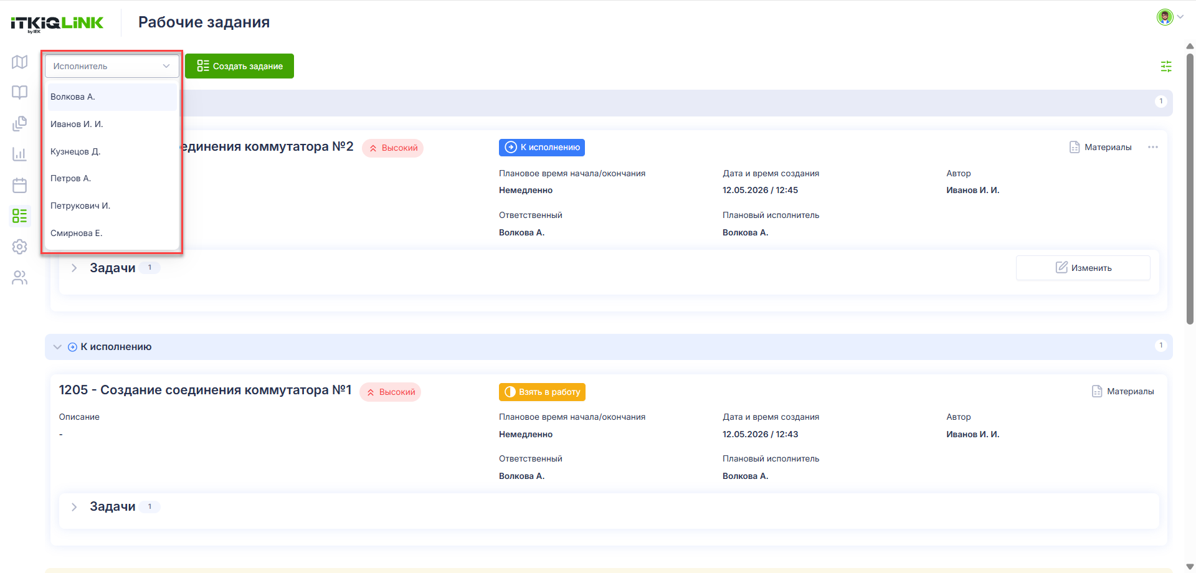Open the map icon in sidebar

[x=19, y=62]
